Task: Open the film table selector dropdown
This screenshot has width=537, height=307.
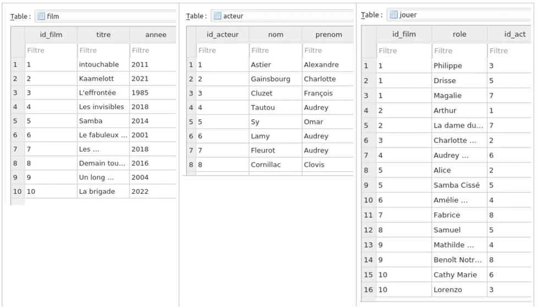Action: (x=110, y=16)
